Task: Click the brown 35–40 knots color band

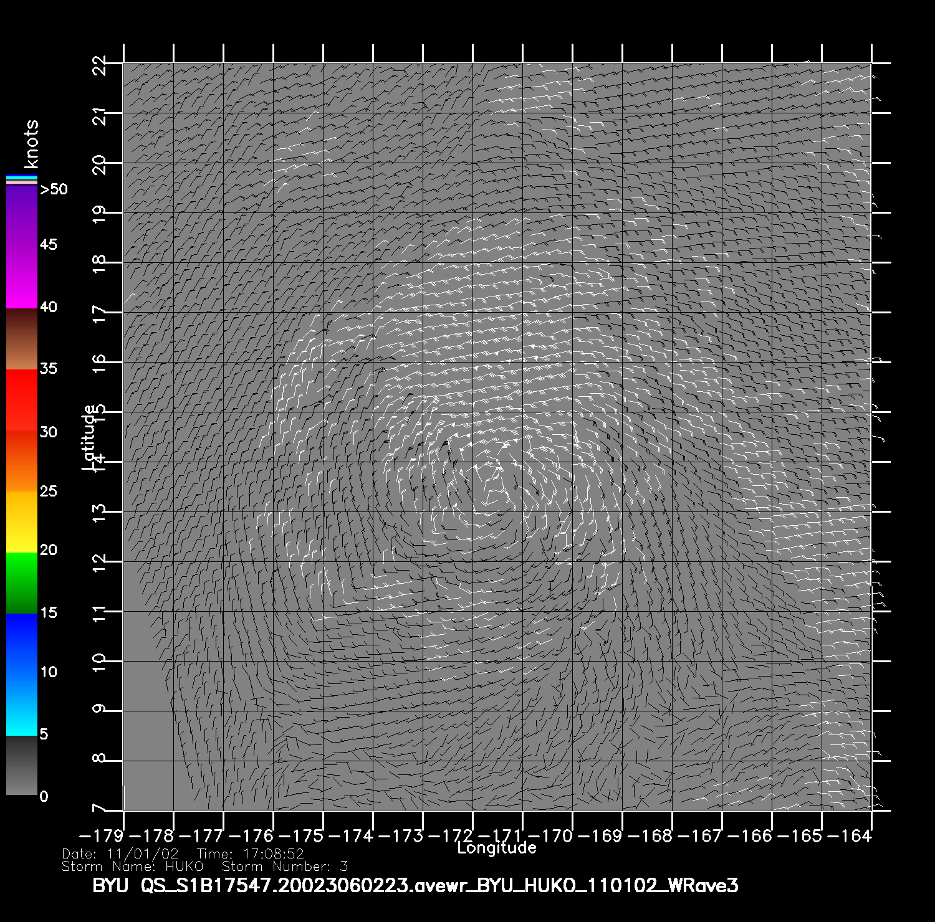Action: pos(21,339)
